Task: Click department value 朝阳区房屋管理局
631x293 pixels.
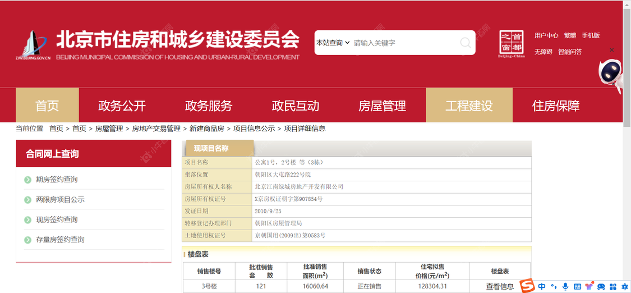Action: point(278,223)
